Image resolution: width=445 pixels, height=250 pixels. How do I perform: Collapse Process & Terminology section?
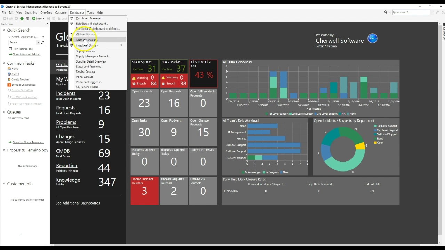pos(4,150)
